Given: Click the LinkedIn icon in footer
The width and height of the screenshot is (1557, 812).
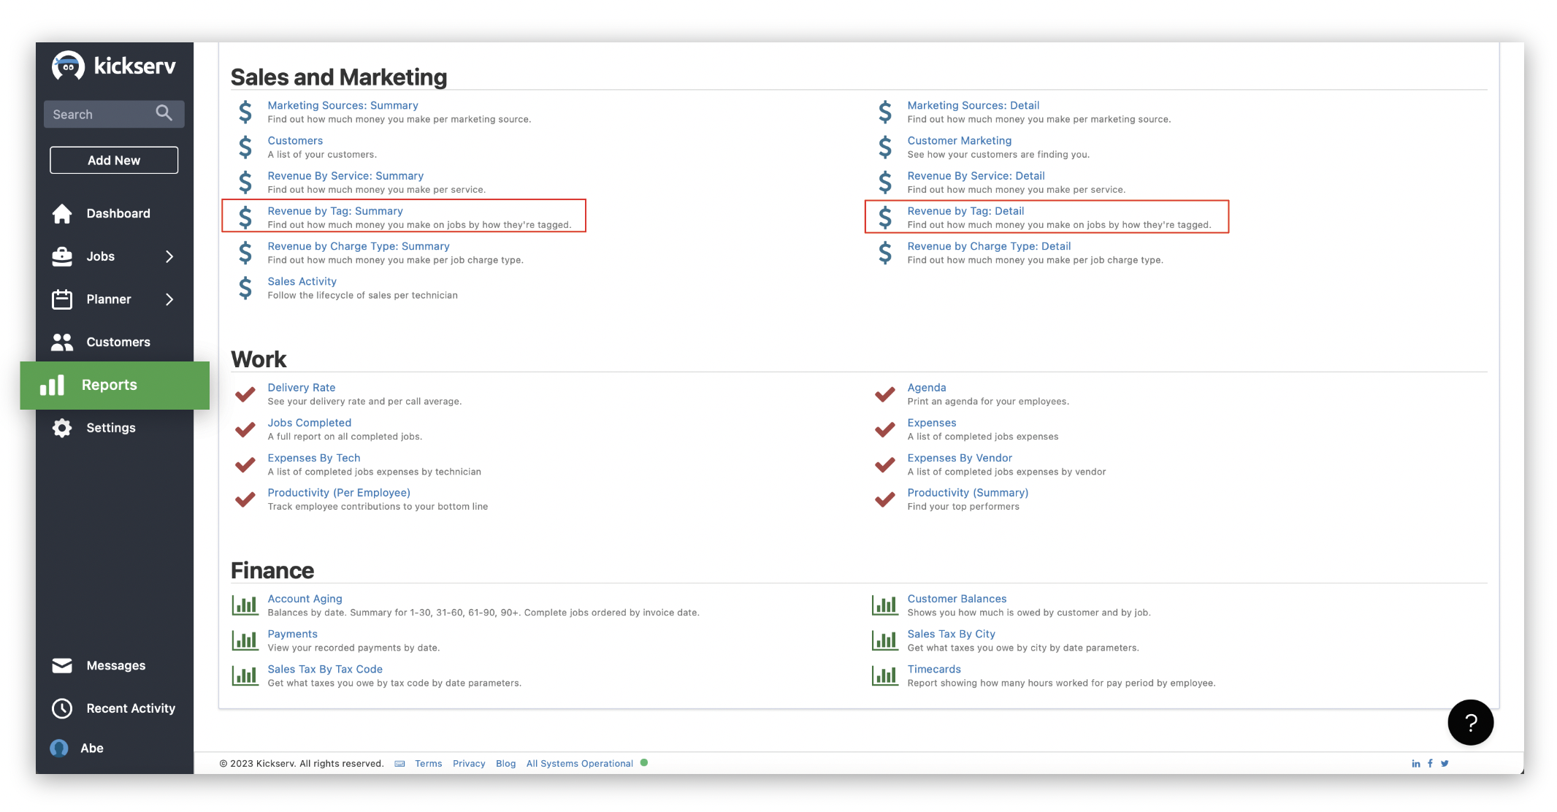Looking at the screenshot, I should [1415, 764].
